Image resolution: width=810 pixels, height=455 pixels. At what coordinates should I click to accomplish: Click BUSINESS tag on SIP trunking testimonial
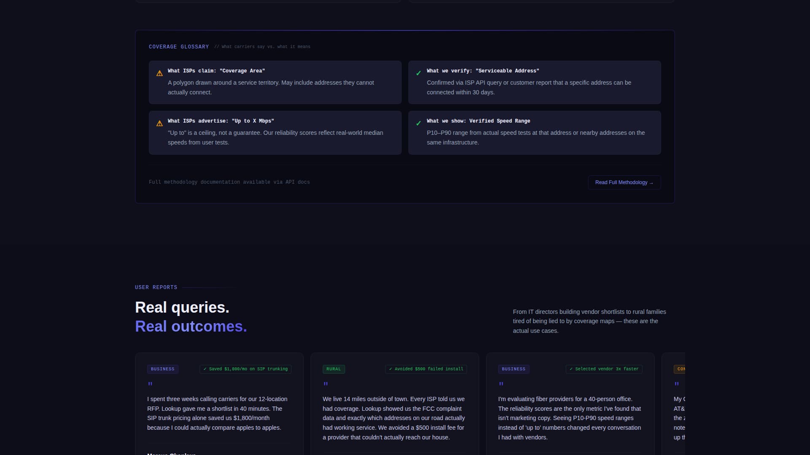point(163,369)
